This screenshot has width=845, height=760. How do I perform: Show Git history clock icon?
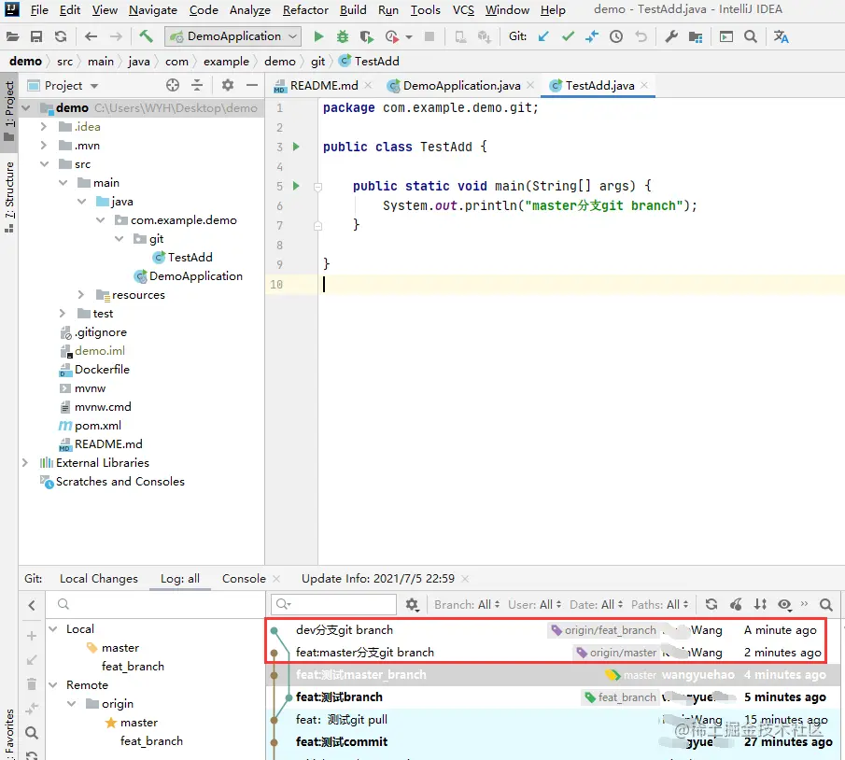pos(616,36)
